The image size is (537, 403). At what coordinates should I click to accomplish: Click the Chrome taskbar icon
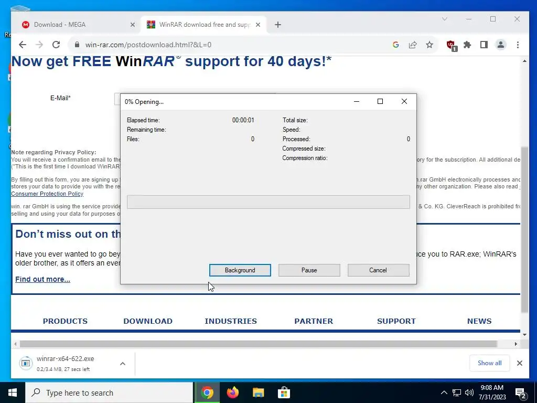(x=207, y=393)
